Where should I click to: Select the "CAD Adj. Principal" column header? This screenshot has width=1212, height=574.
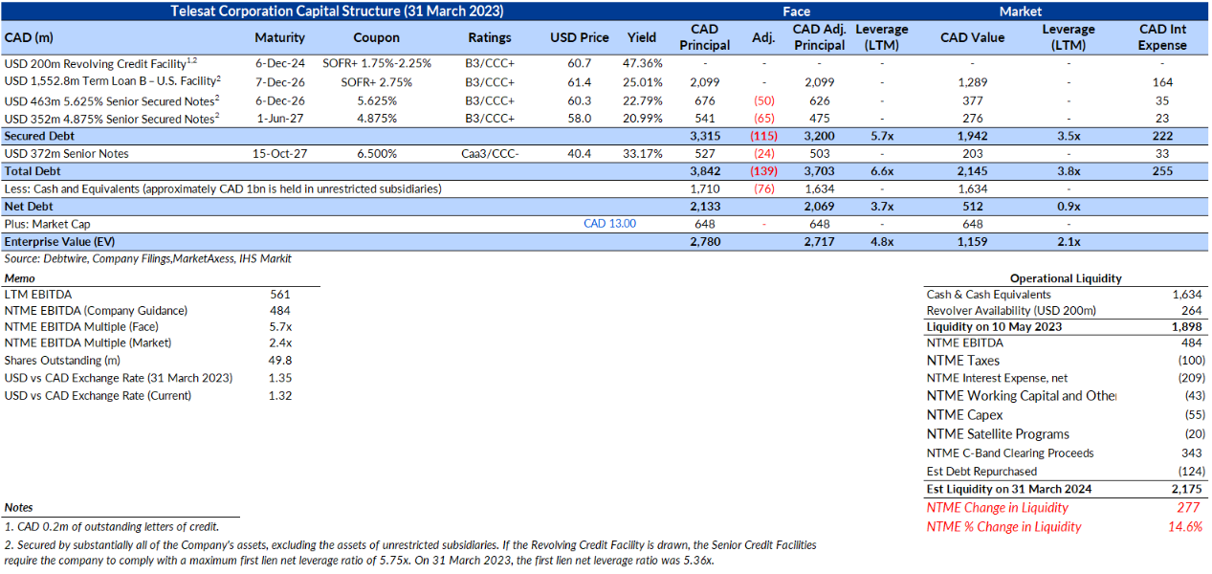coord(819,37)
